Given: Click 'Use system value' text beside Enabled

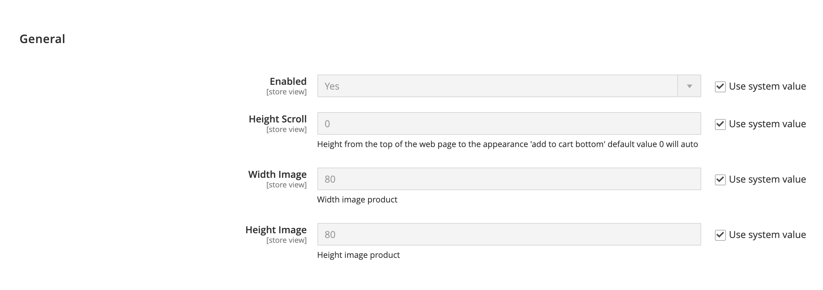Looking at the screenshot, I should (767, 87).
